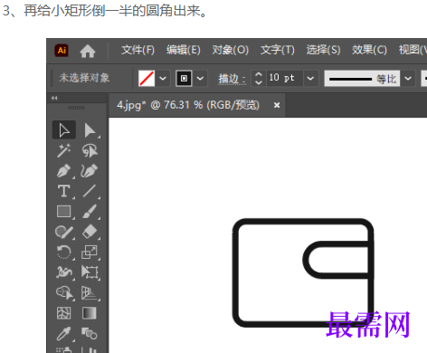The height and width of the screenshot is (353, 427).
Task: Select the Curvature tool
Action: (90, 171)
